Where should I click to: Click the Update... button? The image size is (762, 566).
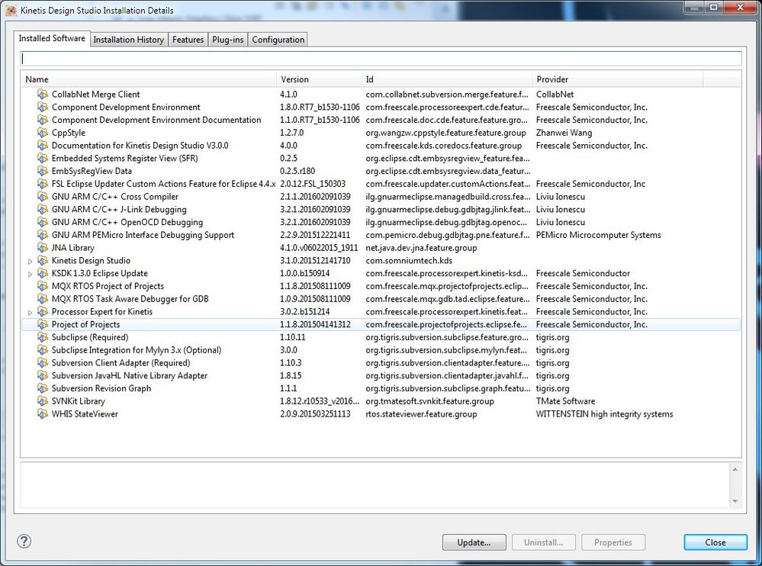pyautogui.click(x=474, y=542)
